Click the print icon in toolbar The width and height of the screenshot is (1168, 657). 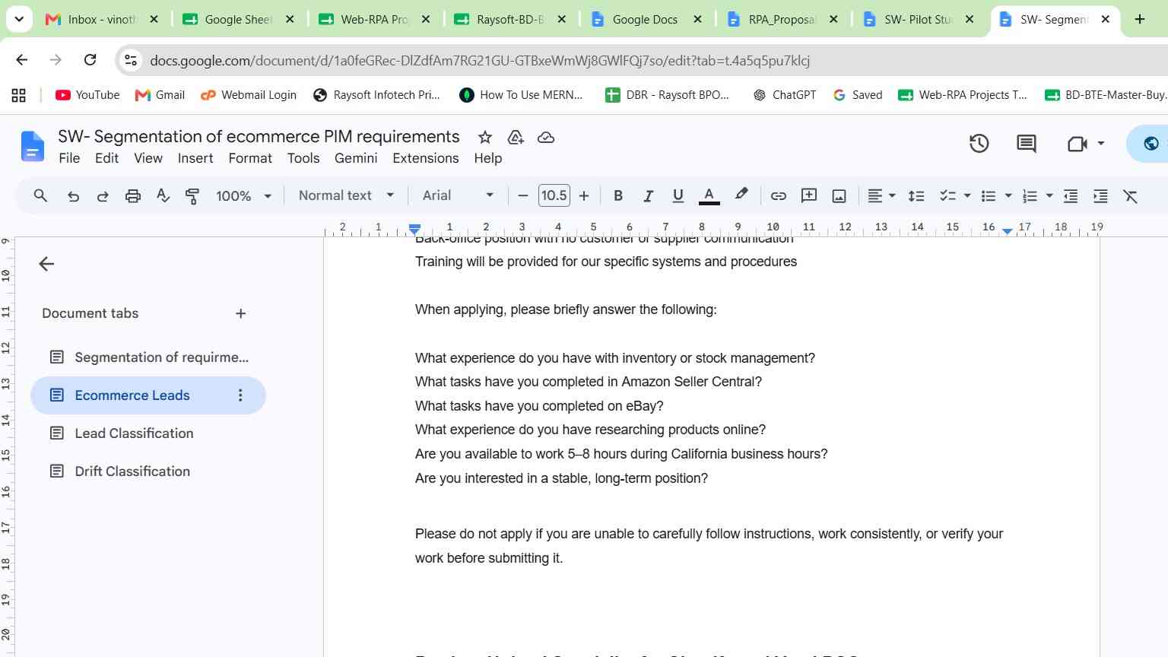point(133,196)
